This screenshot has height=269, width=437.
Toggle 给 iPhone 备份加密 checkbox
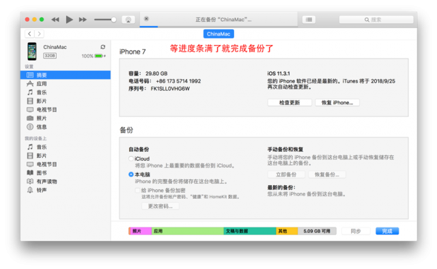(x=137, y=191)
